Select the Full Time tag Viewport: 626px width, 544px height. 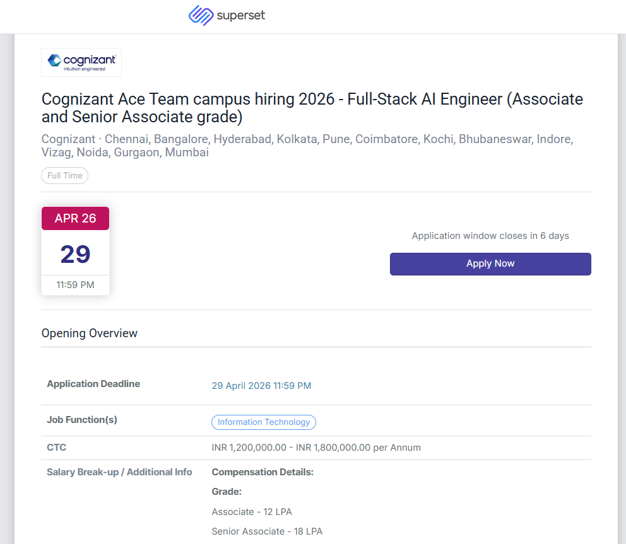point(65,175)
